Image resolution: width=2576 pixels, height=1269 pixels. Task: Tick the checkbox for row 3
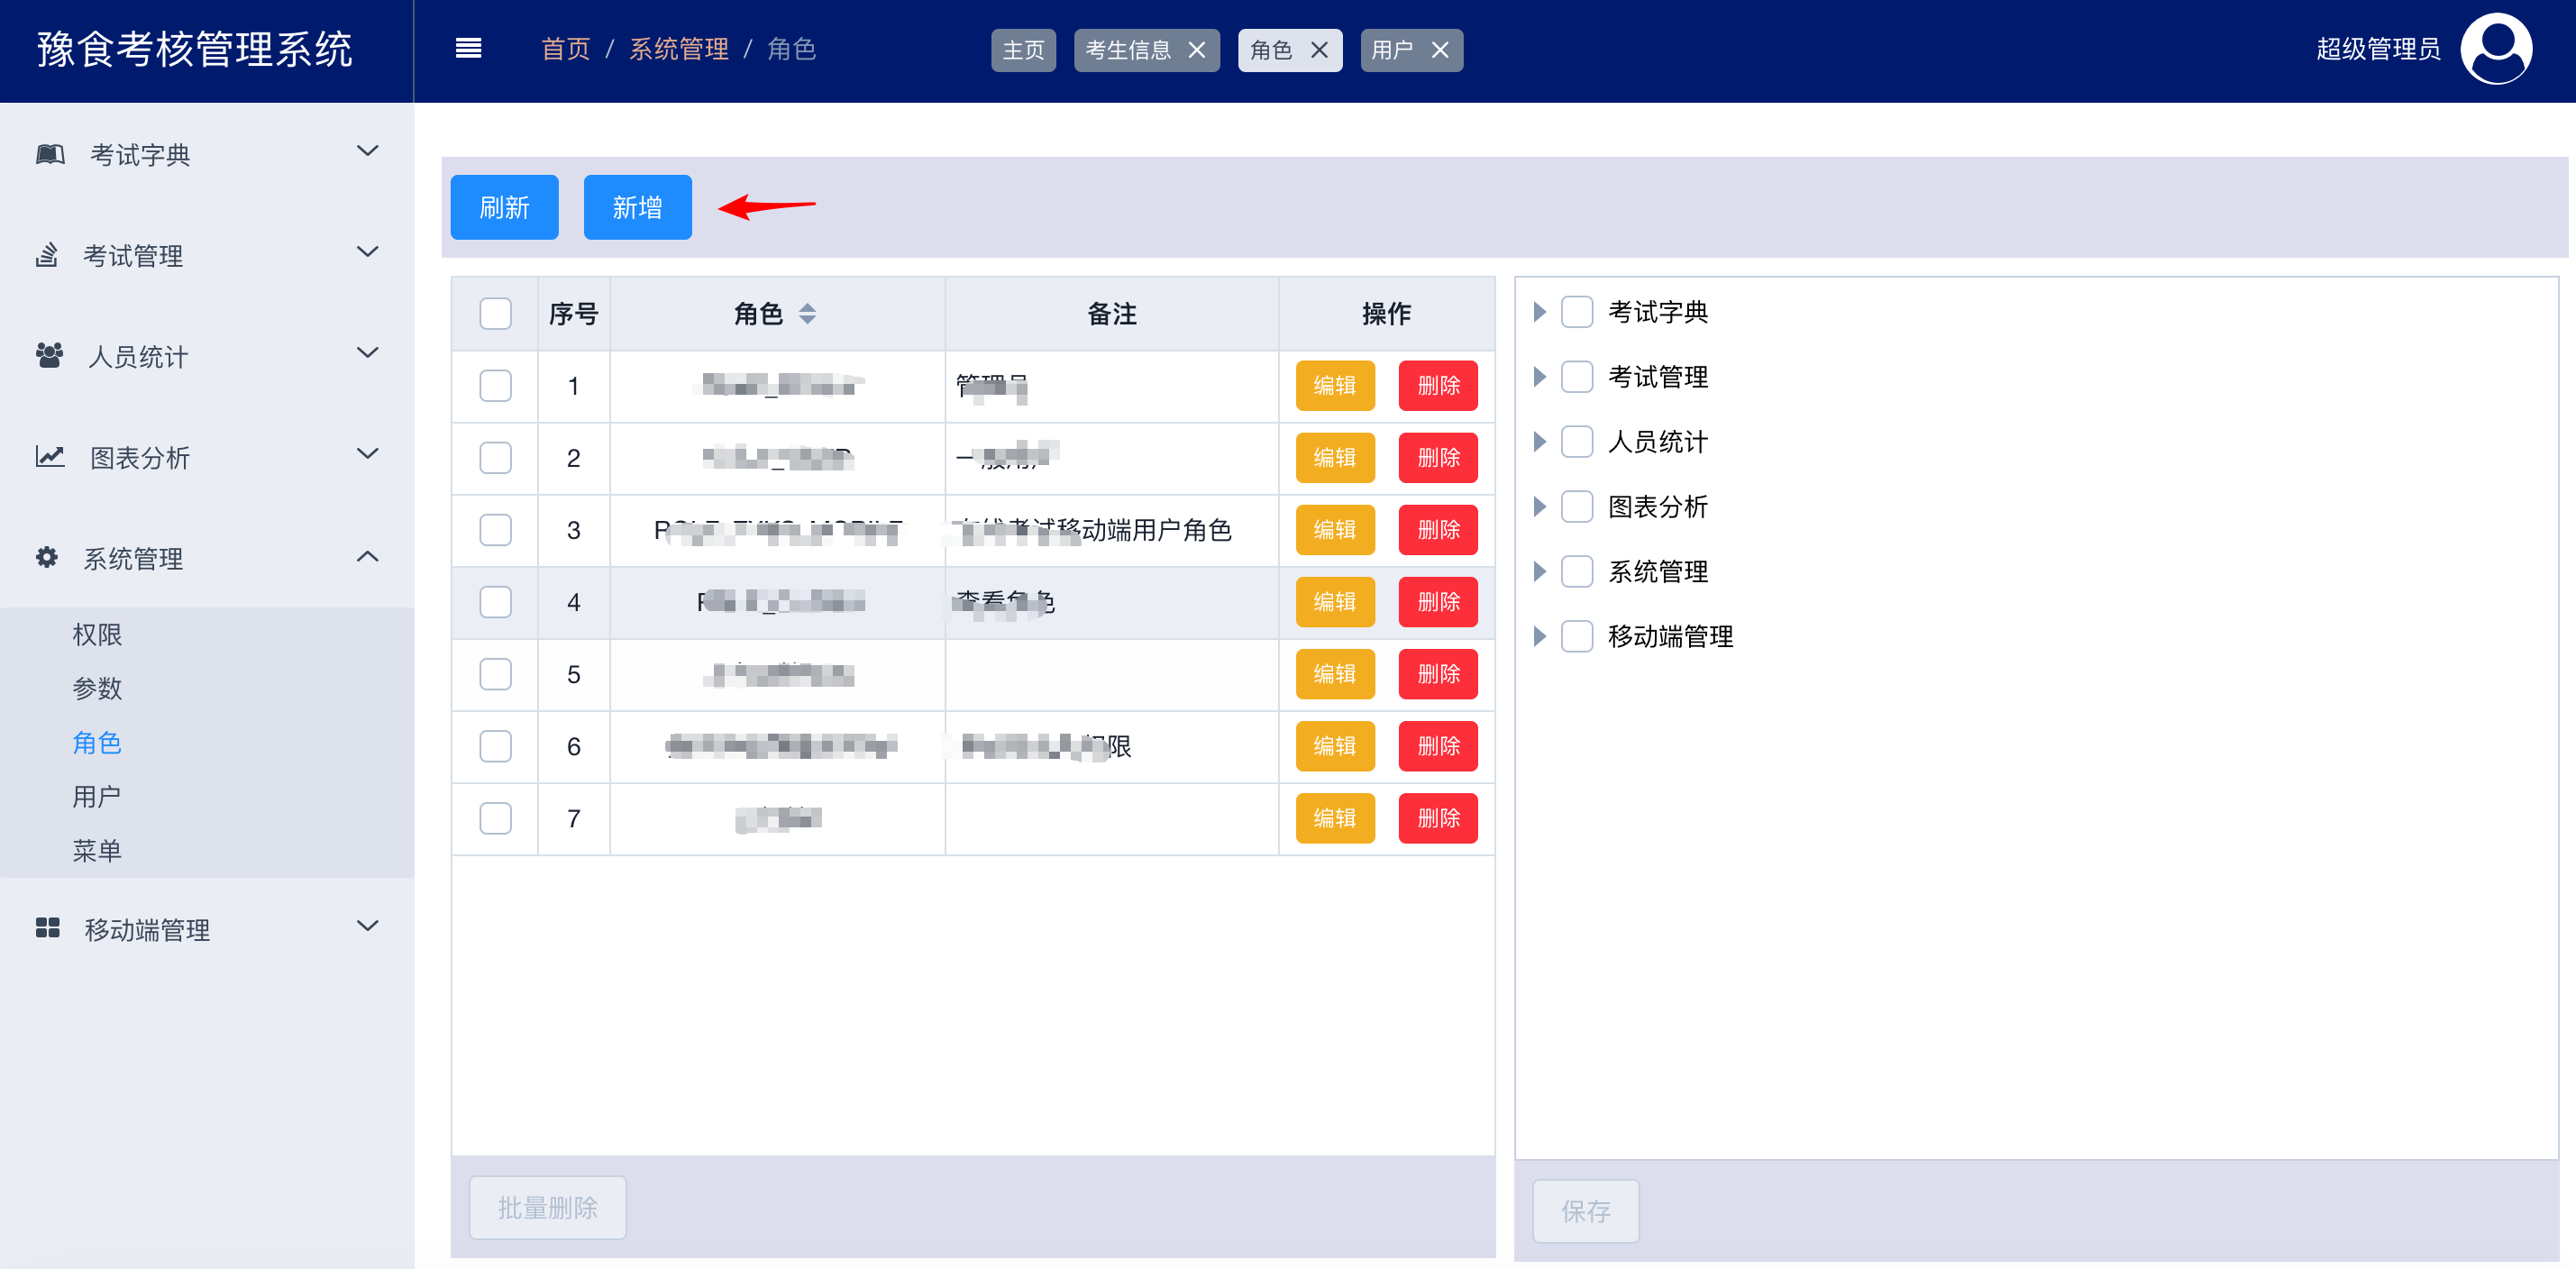click(495, 530)
